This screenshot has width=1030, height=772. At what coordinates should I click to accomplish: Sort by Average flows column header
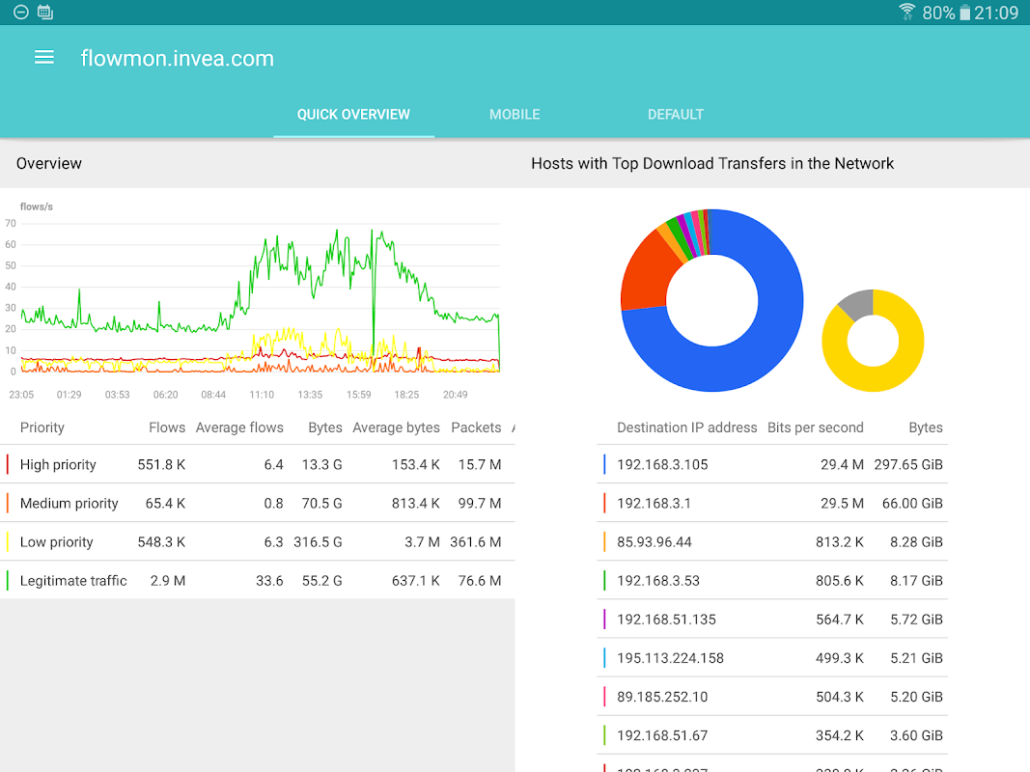tap(239, 427)
